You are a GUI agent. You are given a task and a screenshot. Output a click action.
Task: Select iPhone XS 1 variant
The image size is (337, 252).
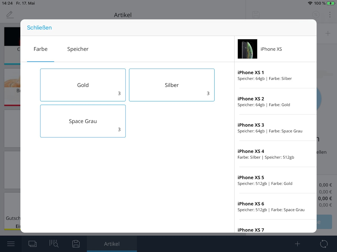point(275,75)
